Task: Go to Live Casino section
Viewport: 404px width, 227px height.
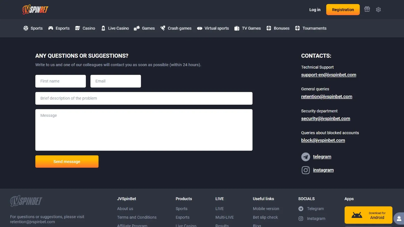Action: [x=115, y=28]
